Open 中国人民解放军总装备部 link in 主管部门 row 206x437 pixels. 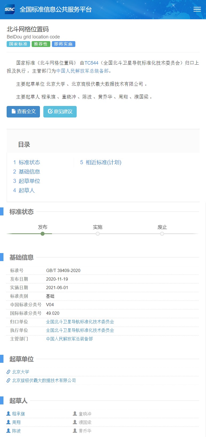click(69, 339)
